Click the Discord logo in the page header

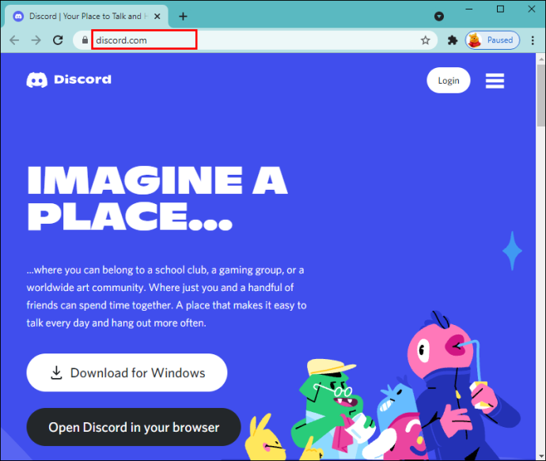coord(69,80)
